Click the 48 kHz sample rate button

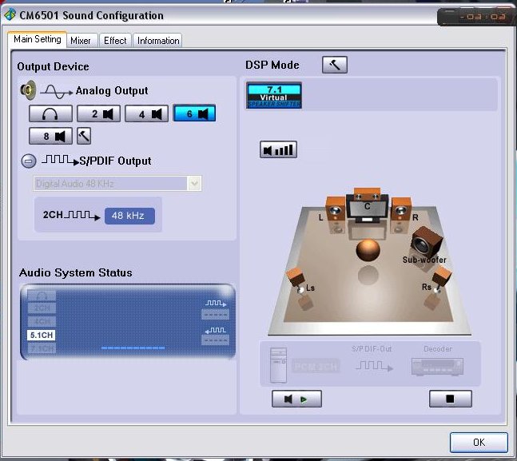tap(129, 216)
